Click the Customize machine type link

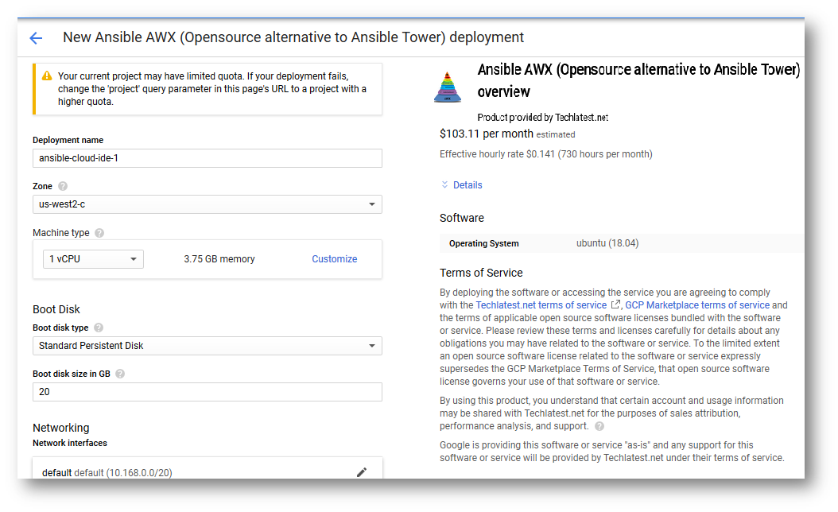335,258
